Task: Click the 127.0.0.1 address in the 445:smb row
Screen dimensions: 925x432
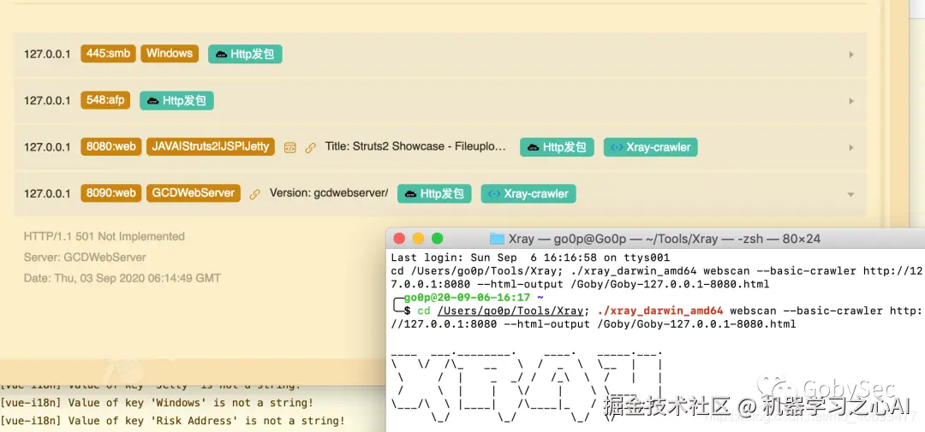Action: pyautogui.click(x=47, y=54)
